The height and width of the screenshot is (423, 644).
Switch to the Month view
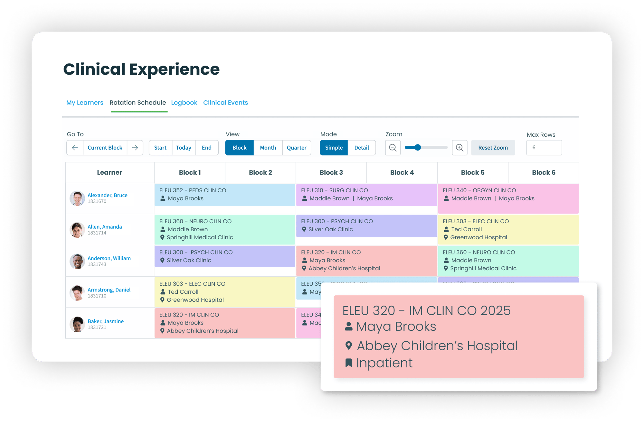(x=268, y=148)
